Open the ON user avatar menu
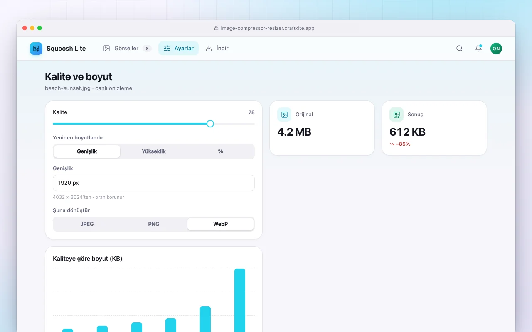 tap(496, 49)
